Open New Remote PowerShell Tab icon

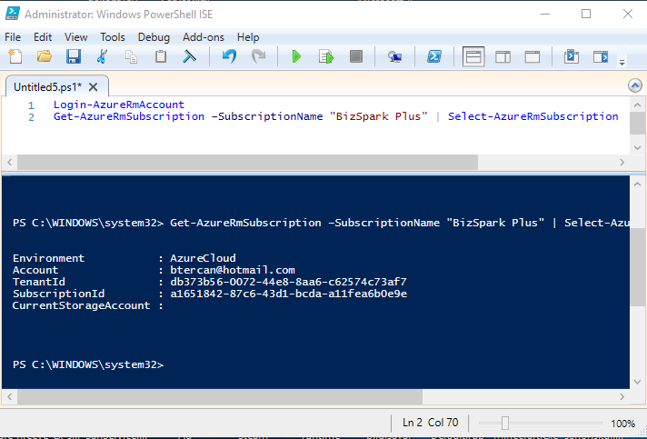395,56
